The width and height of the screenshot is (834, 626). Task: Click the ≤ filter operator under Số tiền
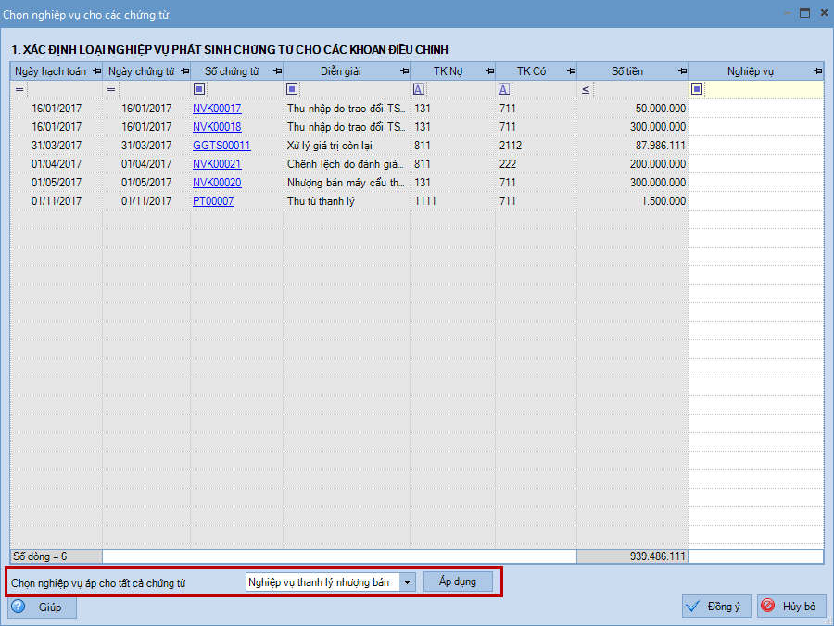(x=586, y=90)
